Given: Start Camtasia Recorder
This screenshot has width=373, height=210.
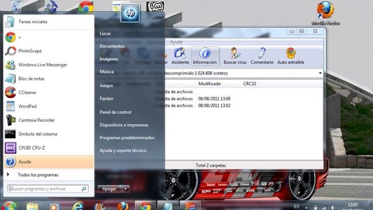Looking at the screenshot, I should 49,120.
